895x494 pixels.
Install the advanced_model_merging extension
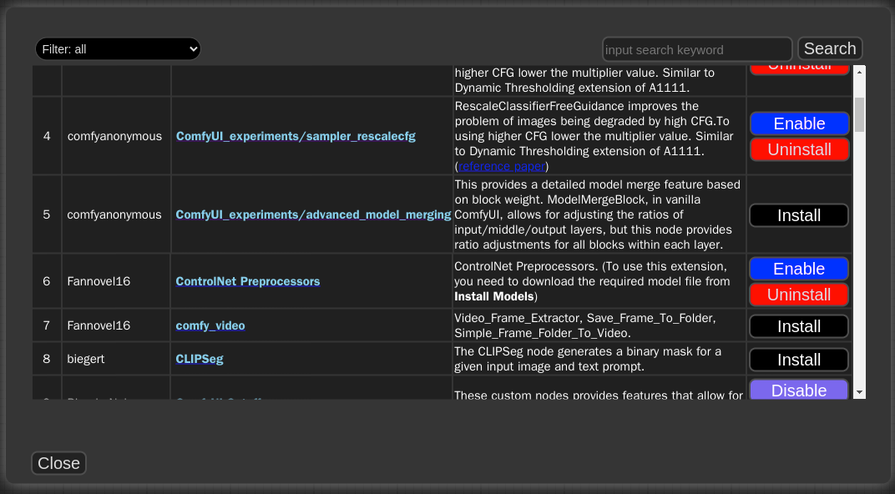pos(798,214)
